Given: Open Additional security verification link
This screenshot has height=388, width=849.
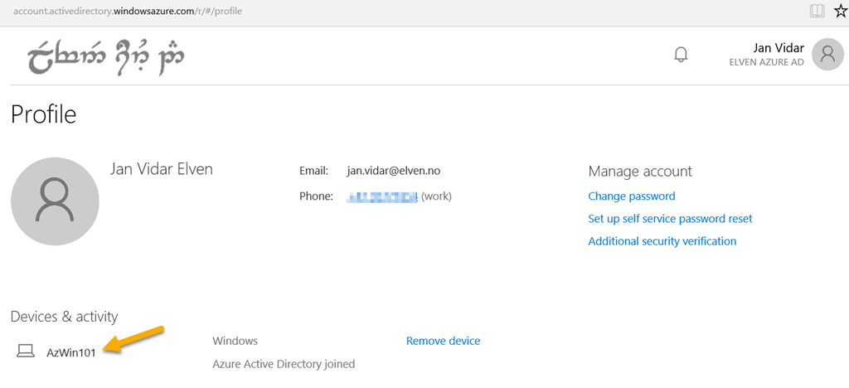Looking at the screenshot, I should pos(662,240).
